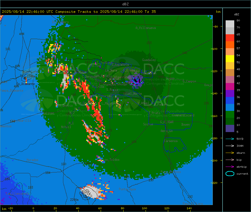Select the red 65-60 dBZ swatch
The width and height of the screenshot is (251, 212).
pyautogui.click(x=230, y=38)
